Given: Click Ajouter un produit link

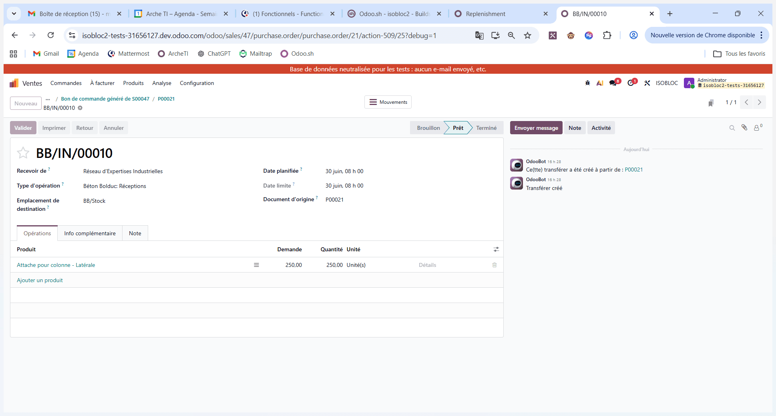Looking at the screenshot, I should (x=40, y=280).
